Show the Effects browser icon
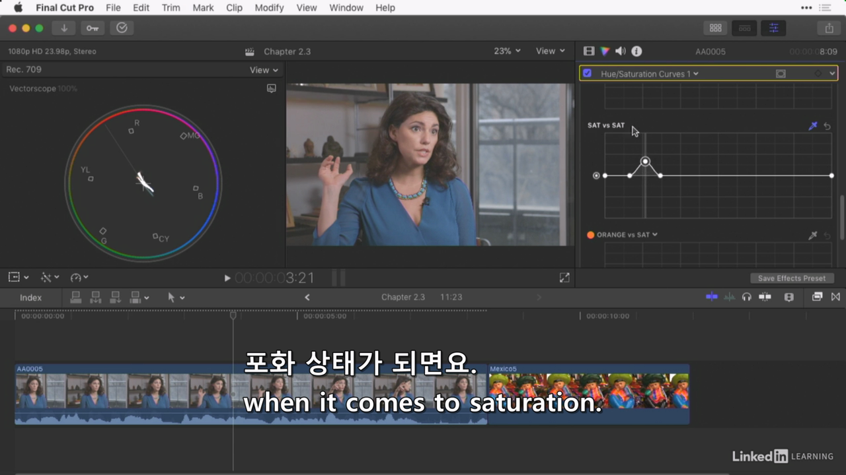The width and height of the screenshot is (846, 475). point(818,297)
